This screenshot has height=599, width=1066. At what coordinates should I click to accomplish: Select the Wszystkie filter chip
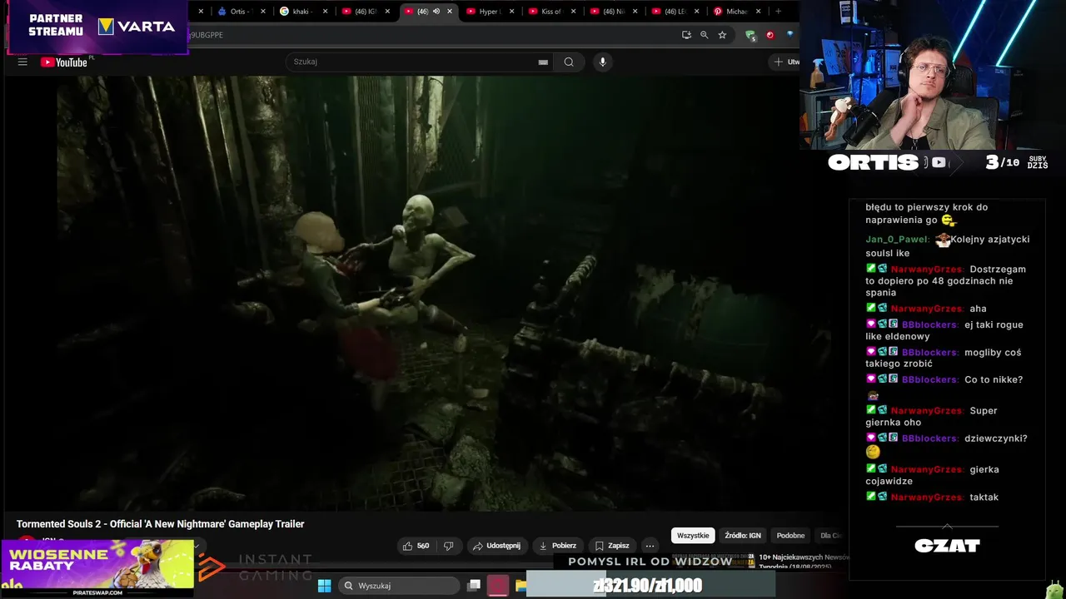[693, 536]
